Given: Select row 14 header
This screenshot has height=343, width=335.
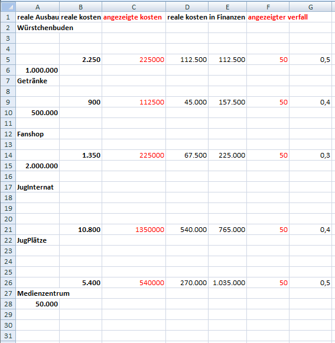Looking at the screenshot, I should pos(8,155).
